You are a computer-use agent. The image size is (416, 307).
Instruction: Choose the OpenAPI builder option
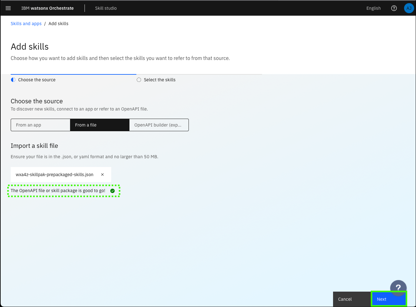(x=159, y=125)
